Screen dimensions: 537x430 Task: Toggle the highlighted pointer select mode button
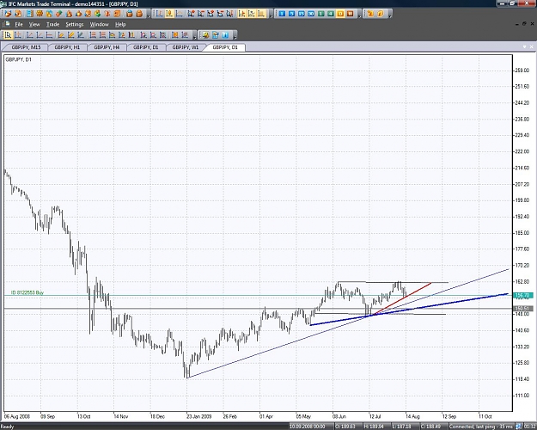8,35
